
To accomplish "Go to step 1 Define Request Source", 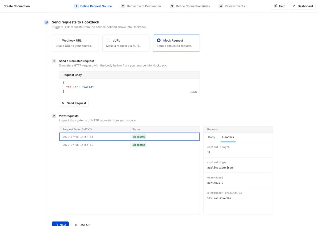I will [93, 6].
